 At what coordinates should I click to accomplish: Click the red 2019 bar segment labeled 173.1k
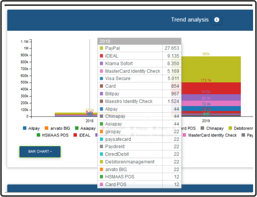click(211, 88)
